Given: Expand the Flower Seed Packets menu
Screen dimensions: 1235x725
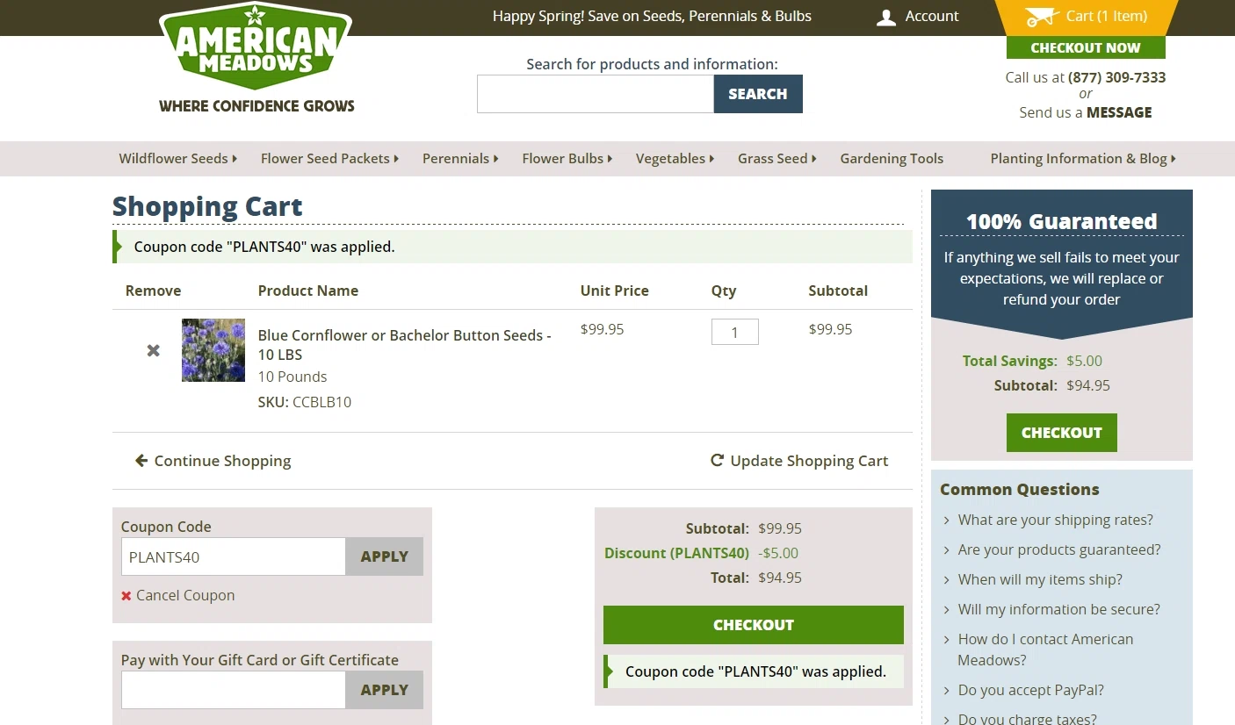Looking at the screenshot, I should point(329,159).
